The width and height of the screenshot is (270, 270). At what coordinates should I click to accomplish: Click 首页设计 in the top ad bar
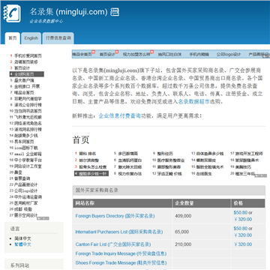107,54
